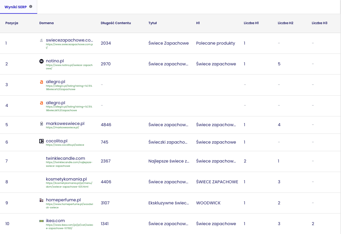The image size is (341, 234).
Task: Open the markoweswiece.pl domain link
Action: click(x=65, y=123)
